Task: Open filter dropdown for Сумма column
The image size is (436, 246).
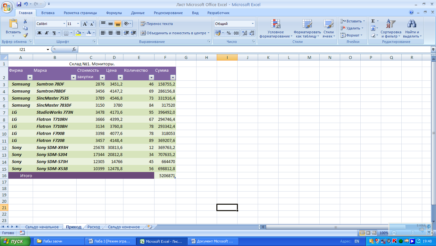Action: tap(173, 77)
